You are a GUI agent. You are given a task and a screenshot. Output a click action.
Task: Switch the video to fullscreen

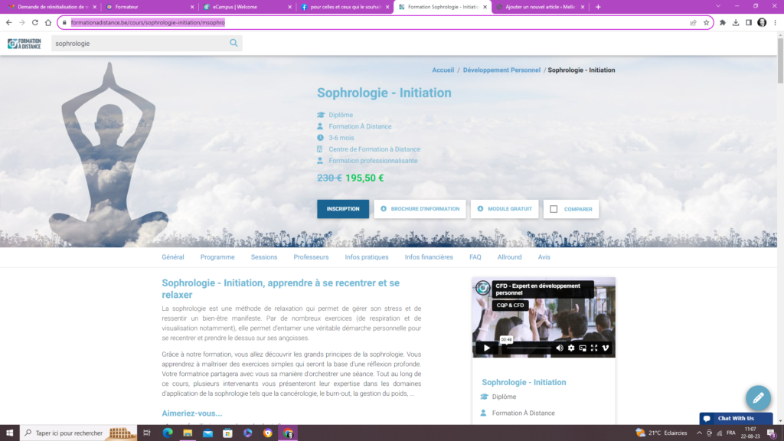(594, 348)
